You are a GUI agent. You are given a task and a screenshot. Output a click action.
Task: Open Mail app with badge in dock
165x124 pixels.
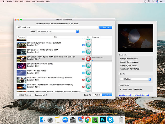tap(80, 120)
